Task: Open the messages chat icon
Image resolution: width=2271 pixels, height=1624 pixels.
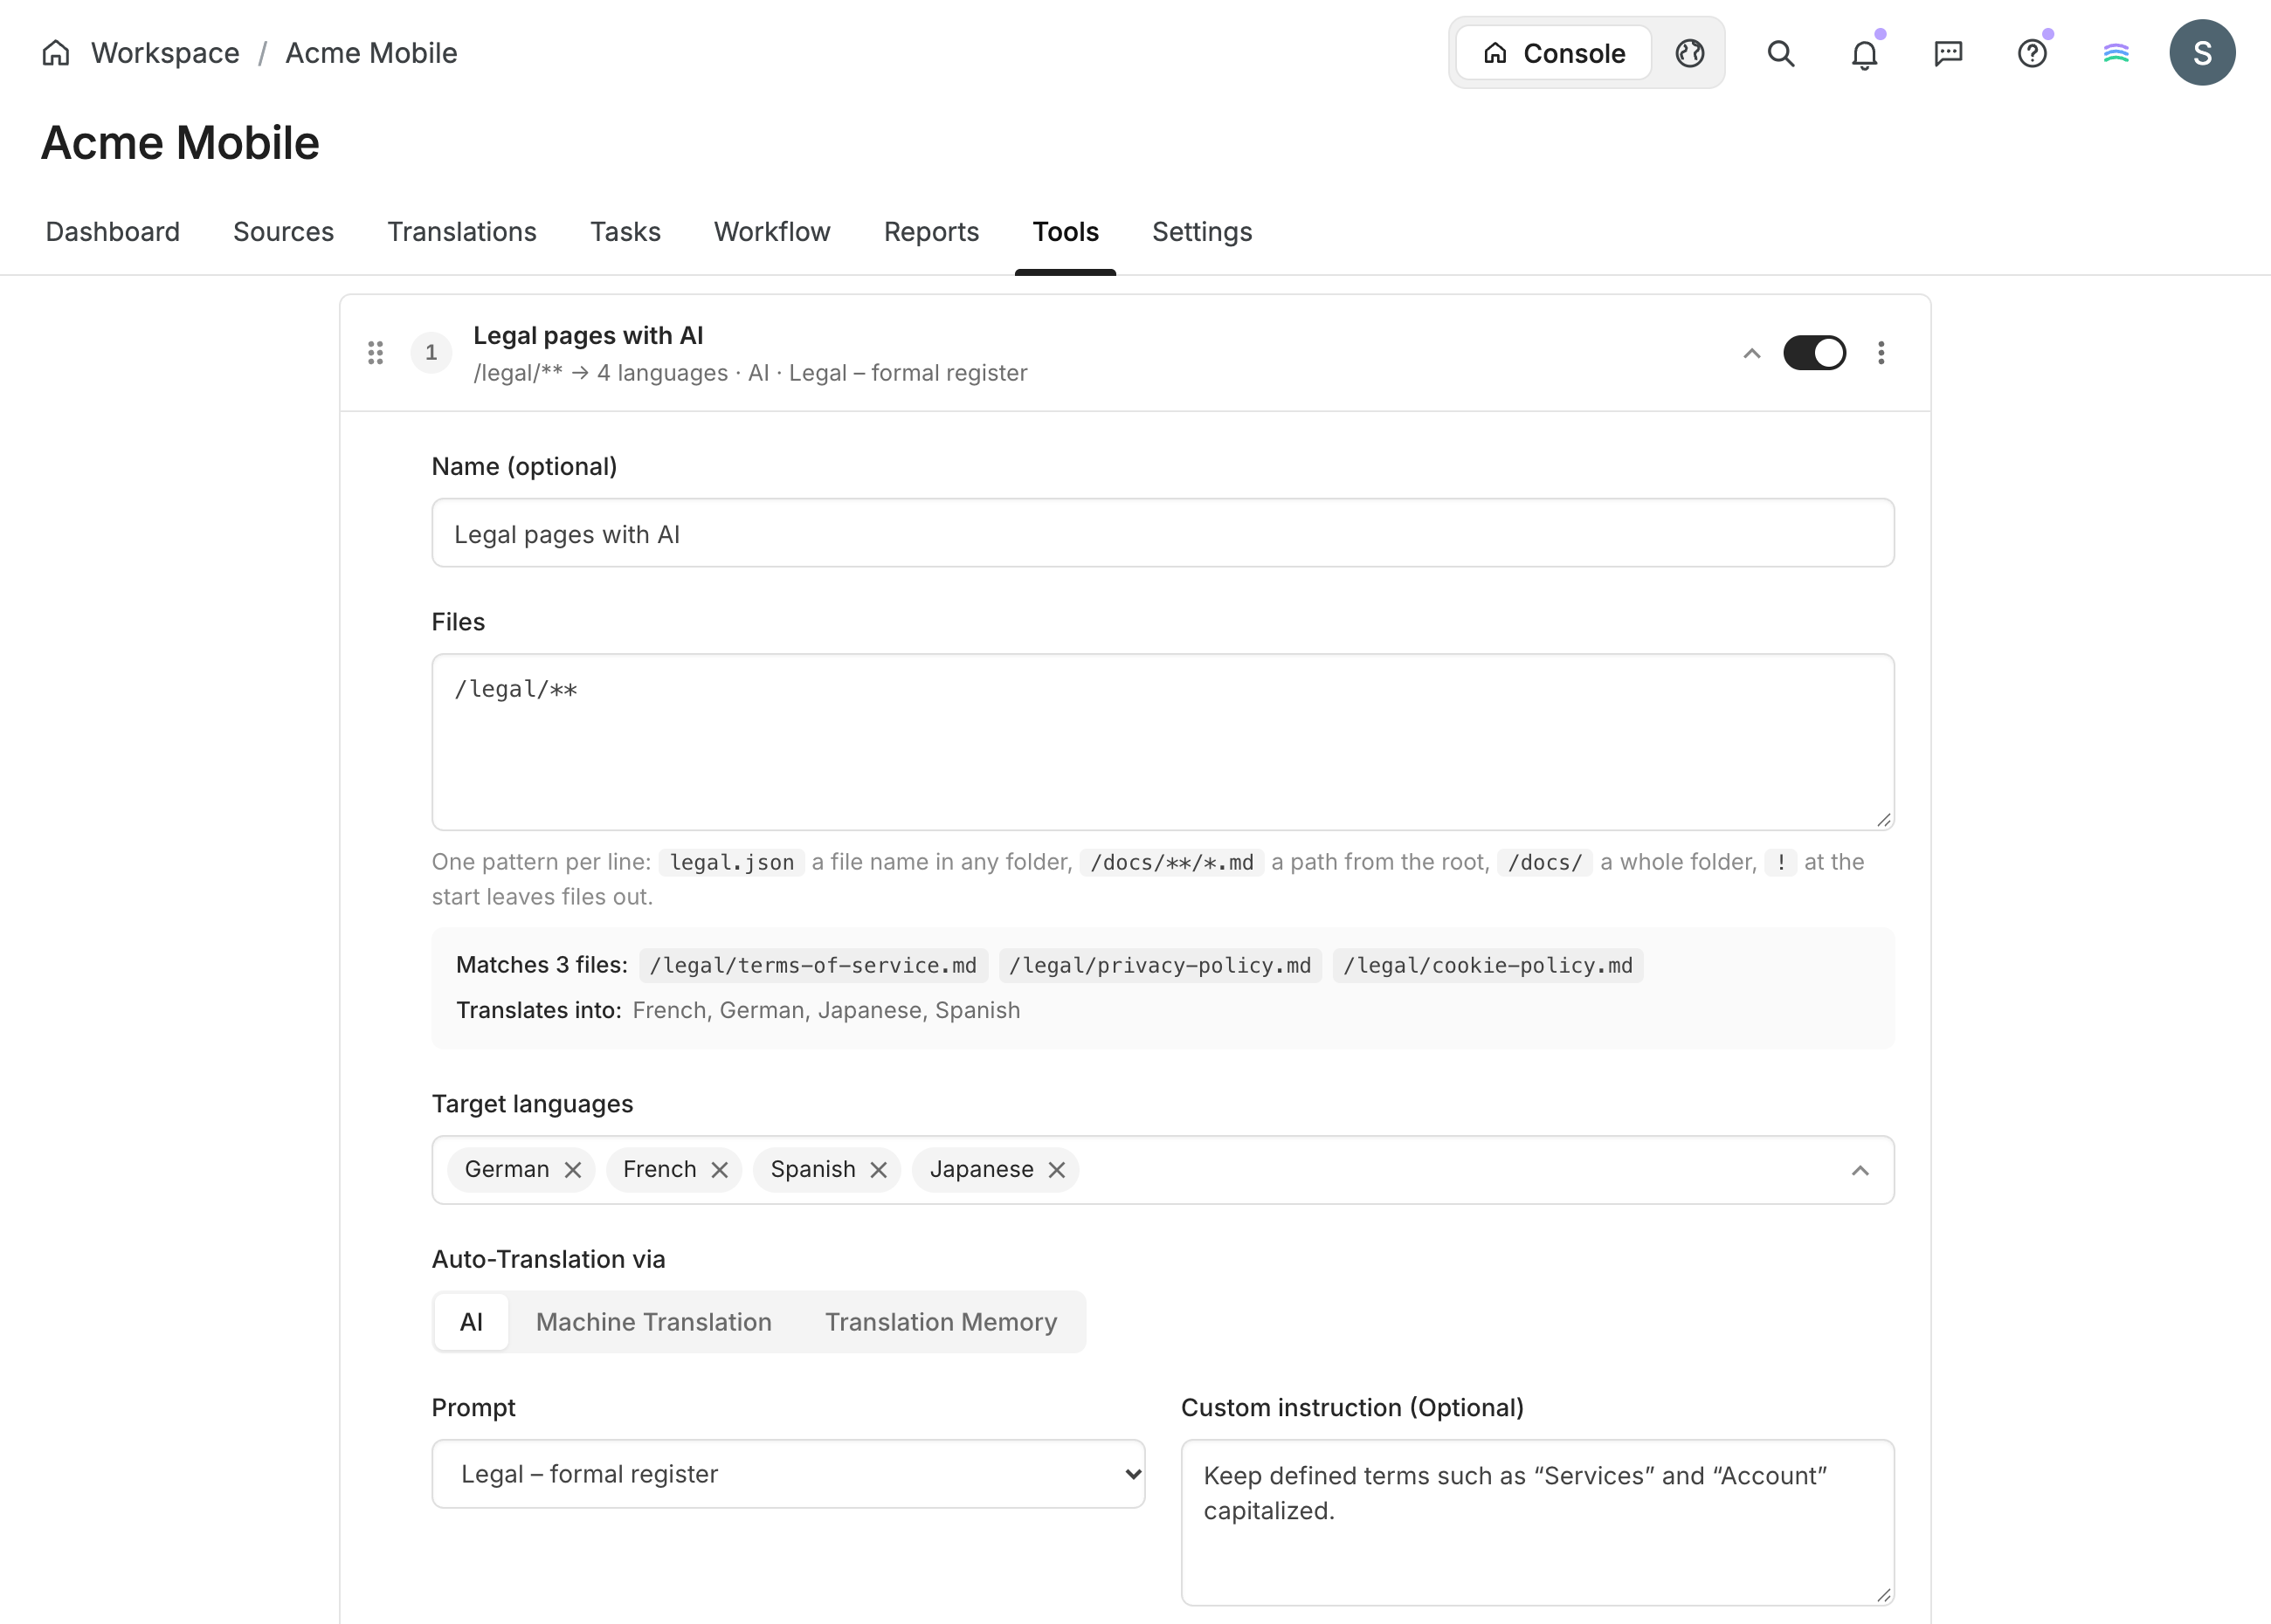Action: tap(1948, 53)
